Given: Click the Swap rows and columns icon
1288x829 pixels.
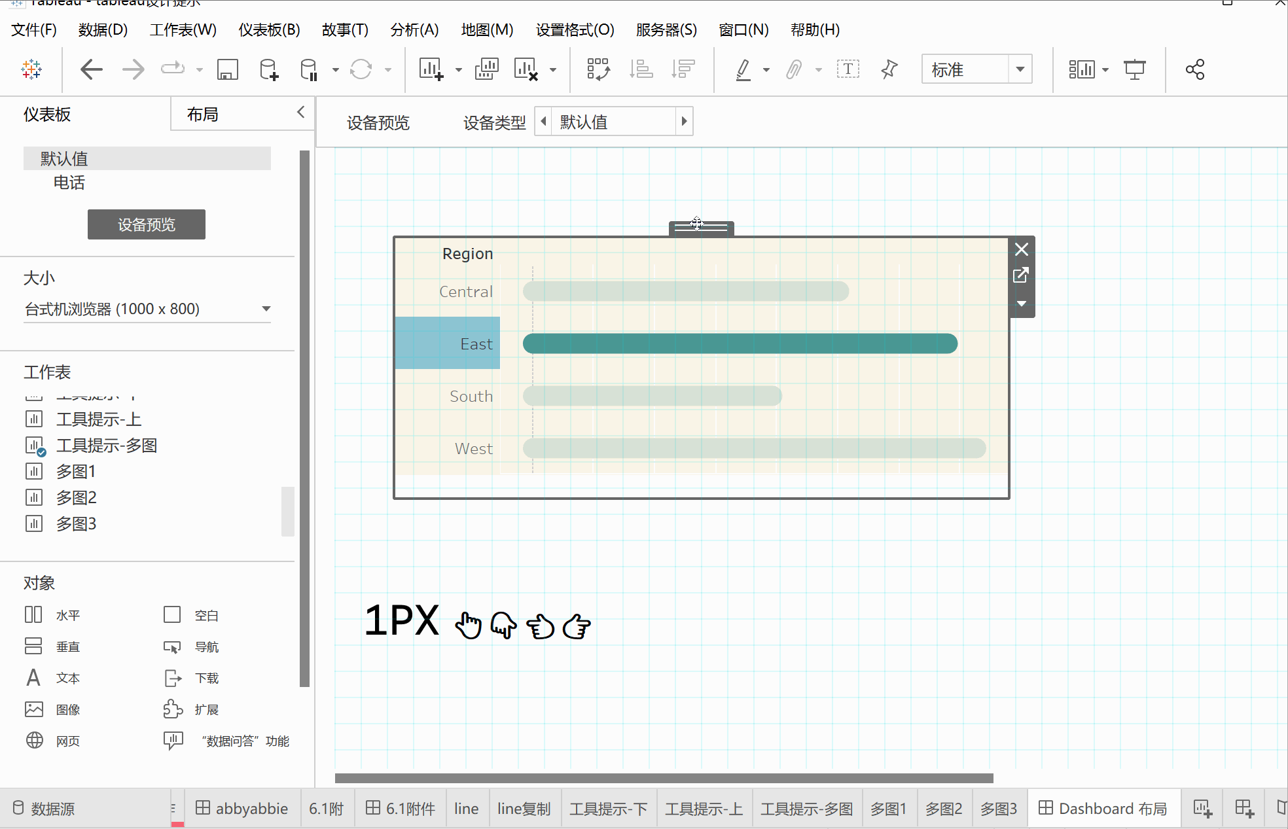Looking at the screenshot, I should click(598, 69).
